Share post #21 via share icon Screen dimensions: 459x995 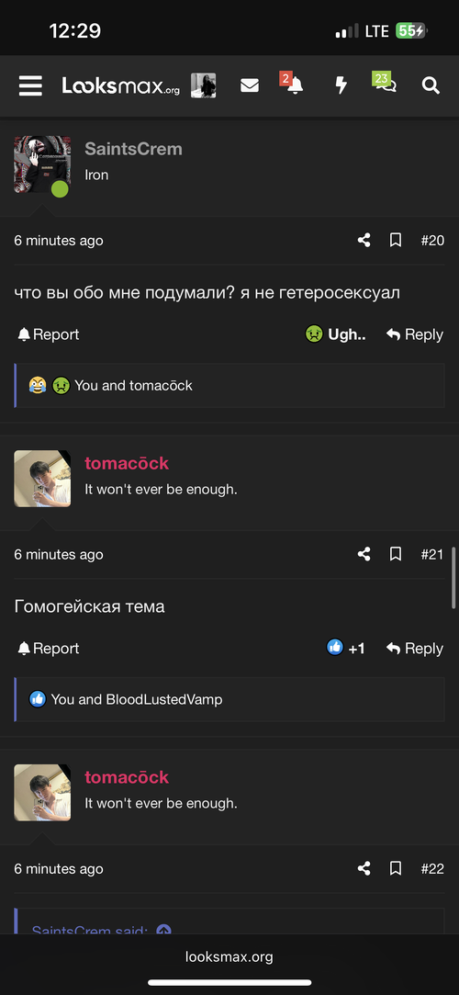coord(364,555)
